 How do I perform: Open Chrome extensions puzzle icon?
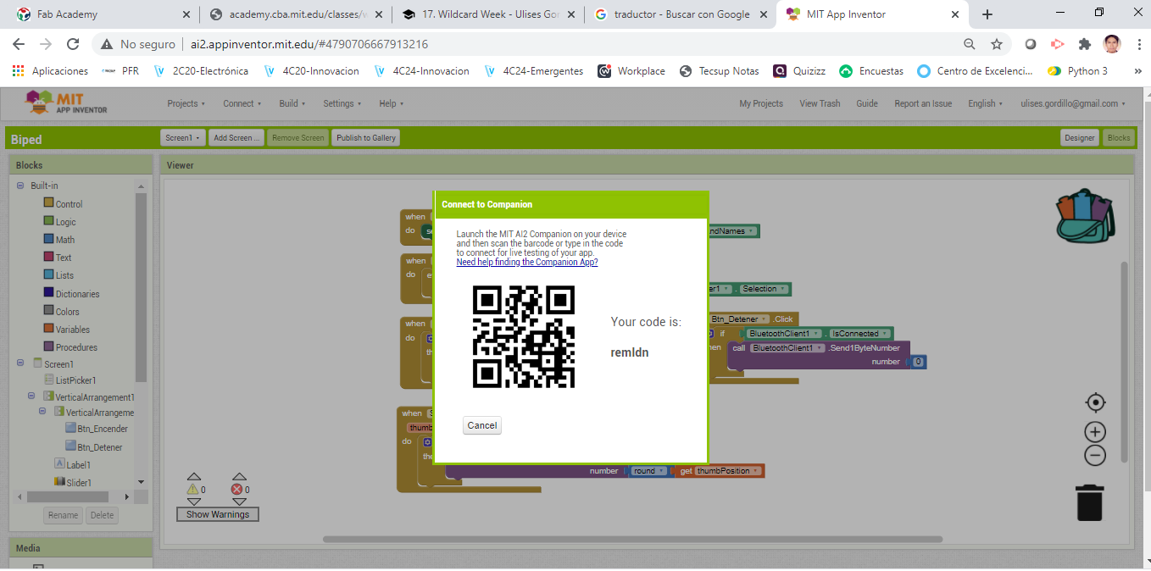(x=1084, y=44)
